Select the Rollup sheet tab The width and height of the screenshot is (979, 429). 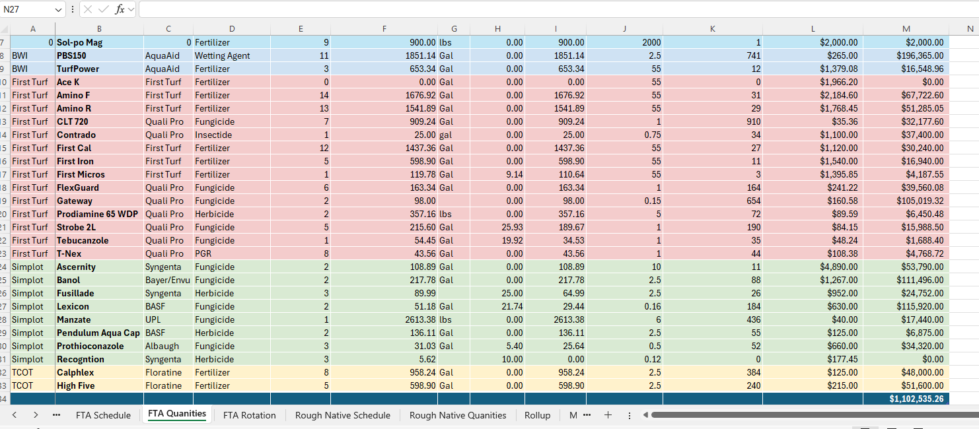pyautogui.click(x=537, y=415)
